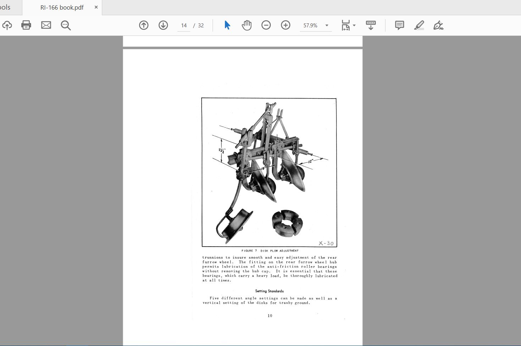Viewport: 521px width, 346px height.
Task: Save the file to Adobe cloud
Action: coord(7,25)
